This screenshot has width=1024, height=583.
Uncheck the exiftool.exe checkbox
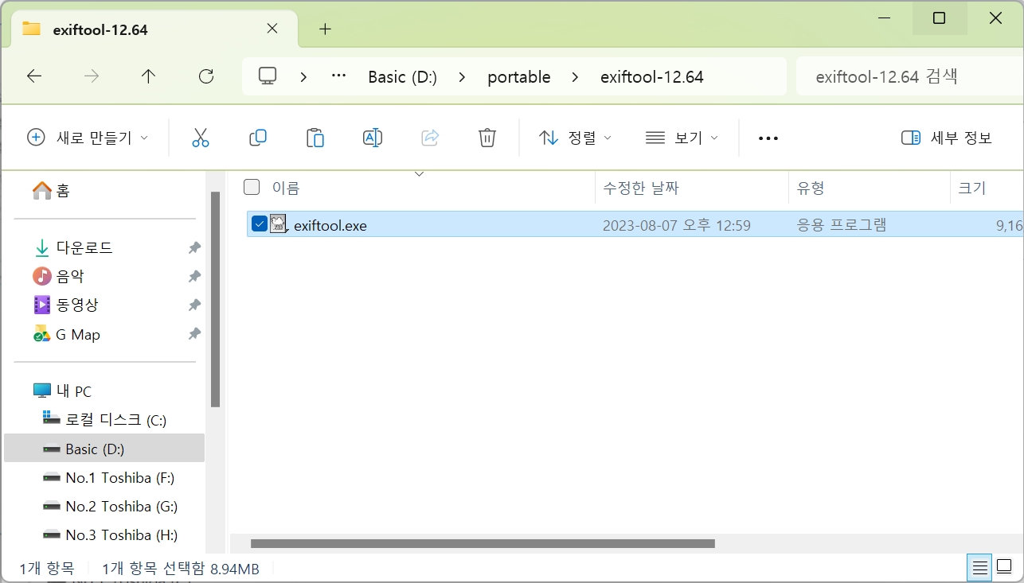point(259,223)
